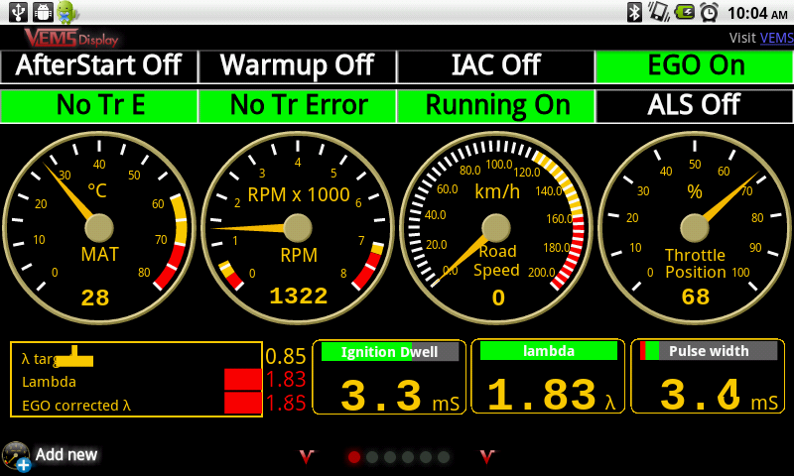
Task: Tap the RPM gauge dial
Action: (x=297, y=228)
